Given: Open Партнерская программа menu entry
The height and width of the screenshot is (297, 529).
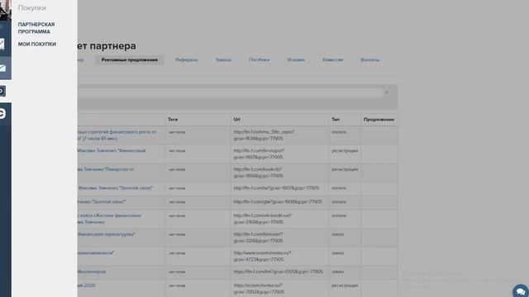Looking at the screenshot, I should [x=36, y=28].
